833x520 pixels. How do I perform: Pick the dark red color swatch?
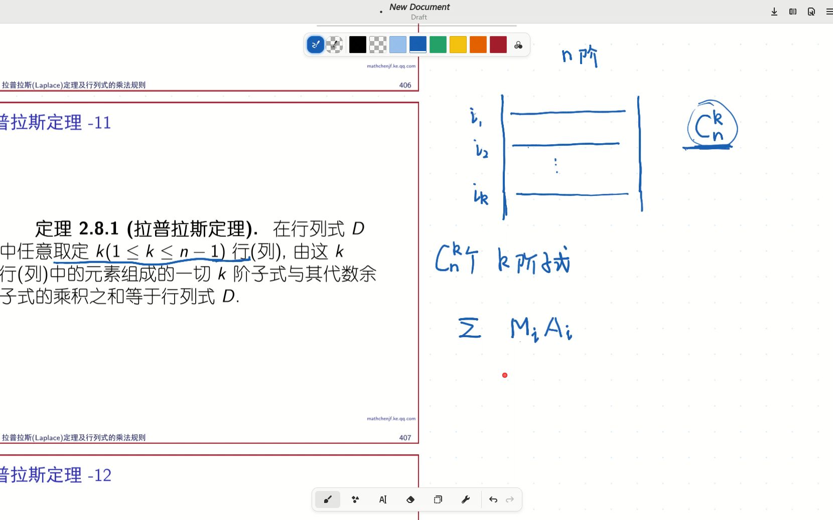click(x=498, y=45)
